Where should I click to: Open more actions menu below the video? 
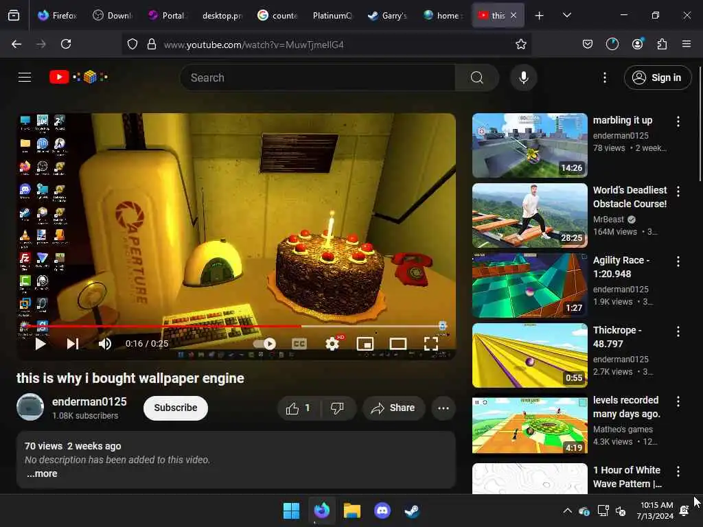443,408
